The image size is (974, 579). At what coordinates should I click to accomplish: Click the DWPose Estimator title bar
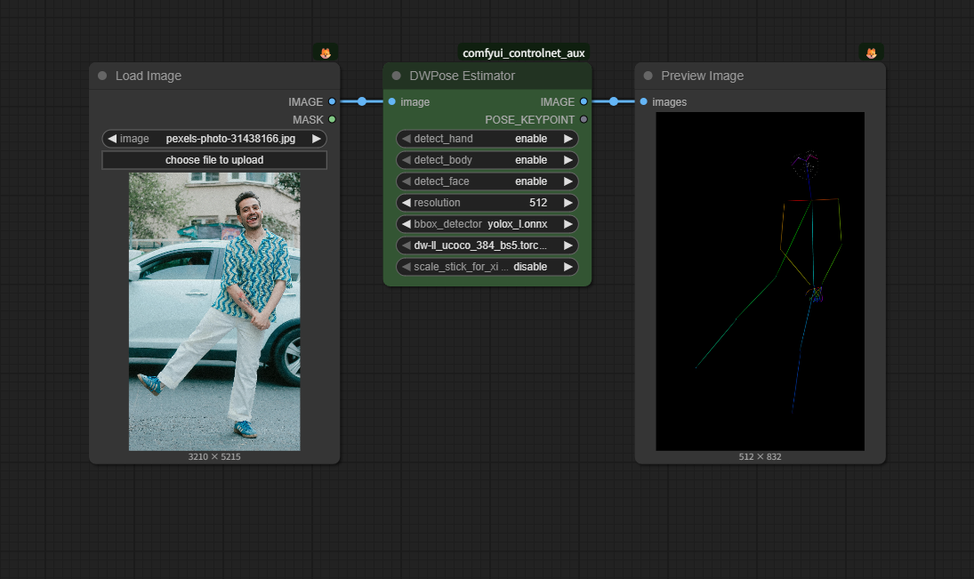click(x=498, y=76)
